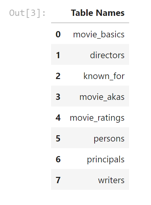Select the writers cell in last row

(111, 180)
